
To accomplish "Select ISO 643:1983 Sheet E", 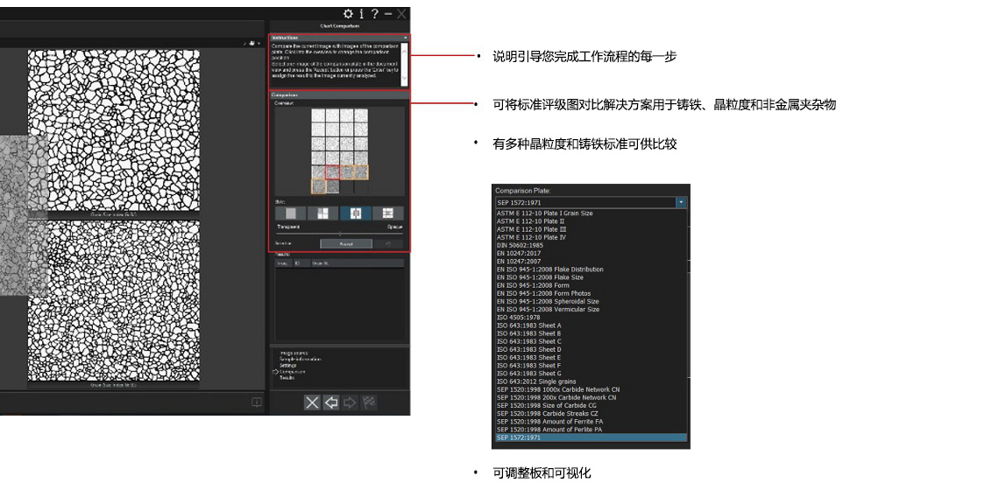I will pos(528,357).
